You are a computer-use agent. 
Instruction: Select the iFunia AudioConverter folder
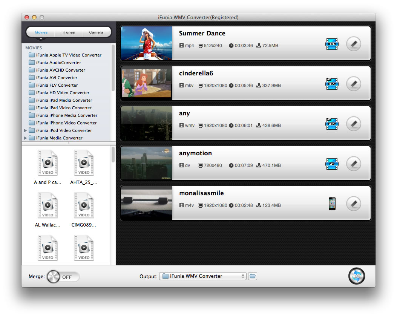coord(55,63)
